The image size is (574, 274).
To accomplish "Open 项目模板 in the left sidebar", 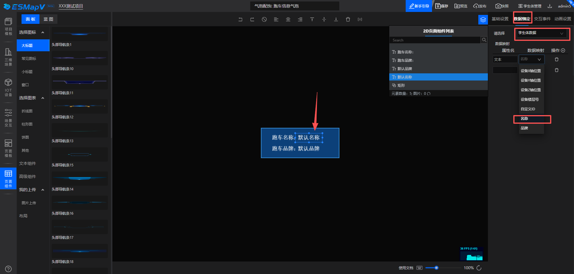I will 8,27.
